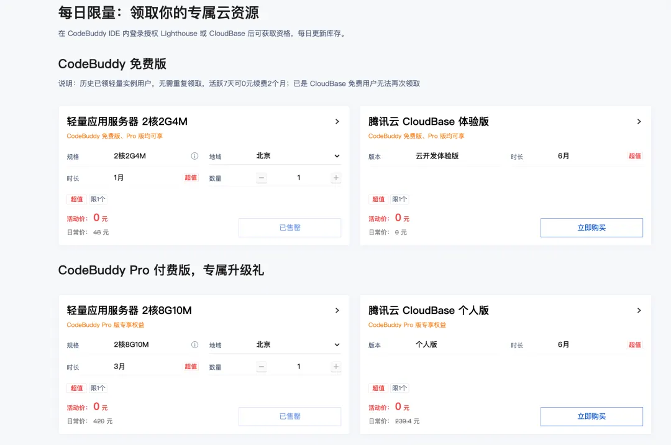The image size is (671, 445).
Task: Expand the CloudBase 体验版 card arrow
Action: (x=639, y=122)
